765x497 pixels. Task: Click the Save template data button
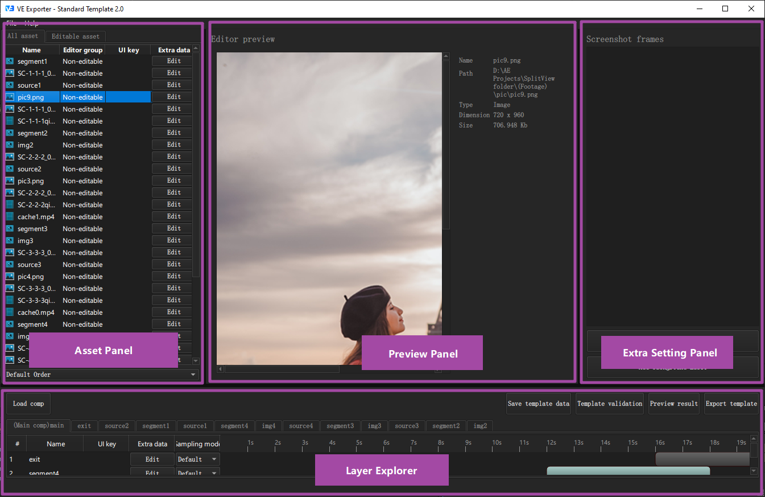[x=538, y=404]
